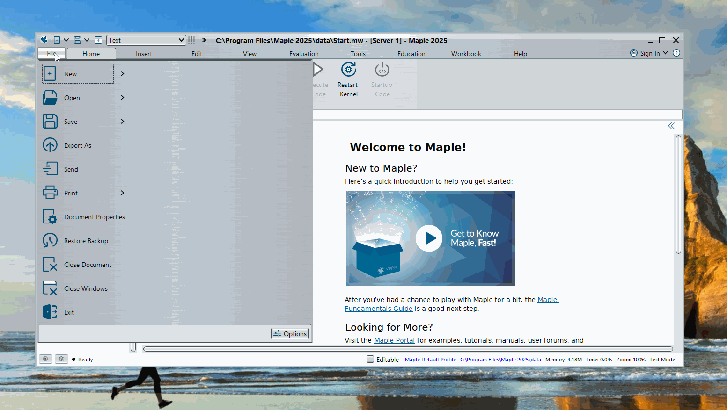Viewport: 727px width, 410px height.
Task: Click the Export As upload icon
Action: 50,145
